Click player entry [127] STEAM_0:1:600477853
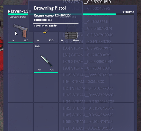This screenshot has height=131, width=141. (88, 88)
